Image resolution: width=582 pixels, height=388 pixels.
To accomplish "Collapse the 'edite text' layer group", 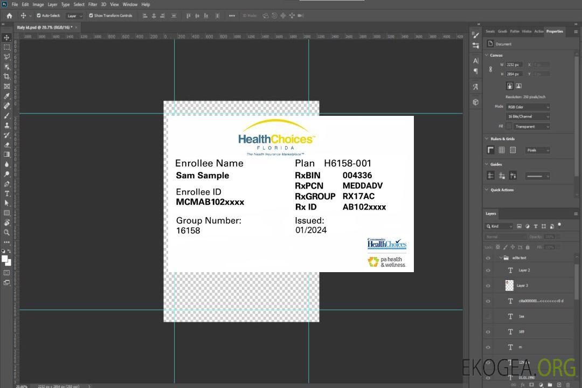I will [500, 258].
